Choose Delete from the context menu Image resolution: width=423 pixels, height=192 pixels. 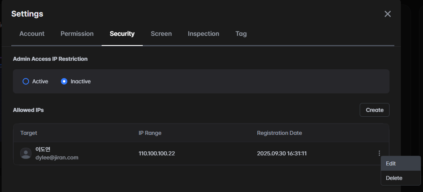394,178
